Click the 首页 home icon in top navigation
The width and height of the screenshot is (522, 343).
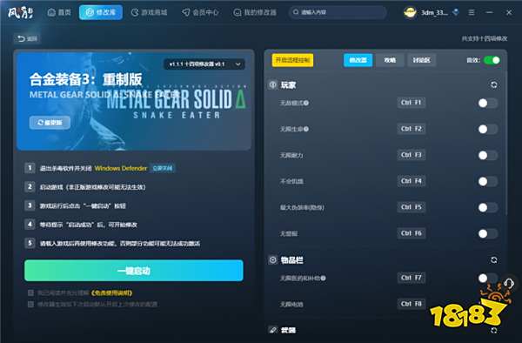click(51, 13)
